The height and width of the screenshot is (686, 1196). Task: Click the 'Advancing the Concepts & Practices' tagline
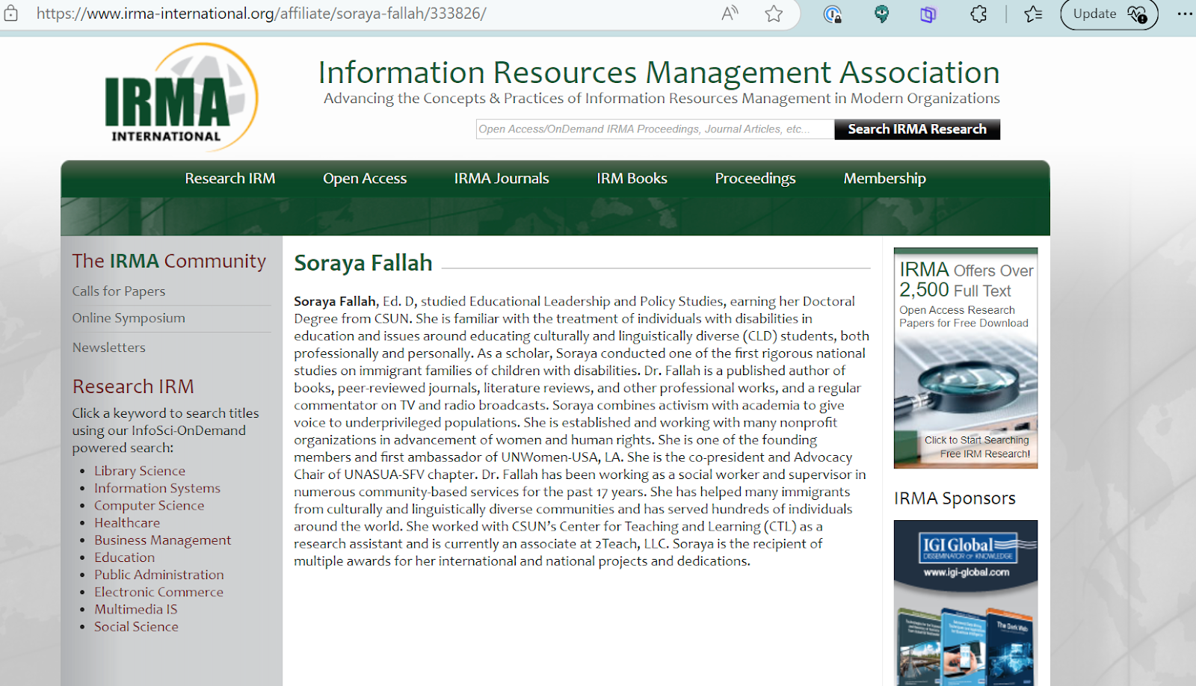coord(662,99)
